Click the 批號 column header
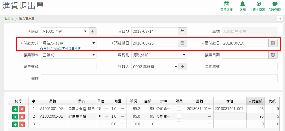Viewport: 285px width, 131px height. click(x=200, y=101)
